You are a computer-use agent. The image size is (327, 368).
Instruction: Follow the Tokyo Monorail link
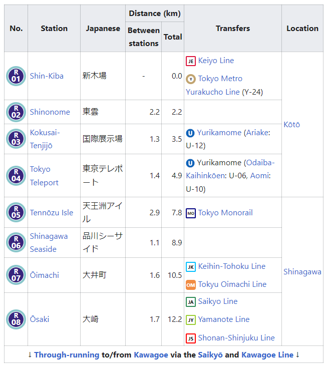[x=225, y=213]
